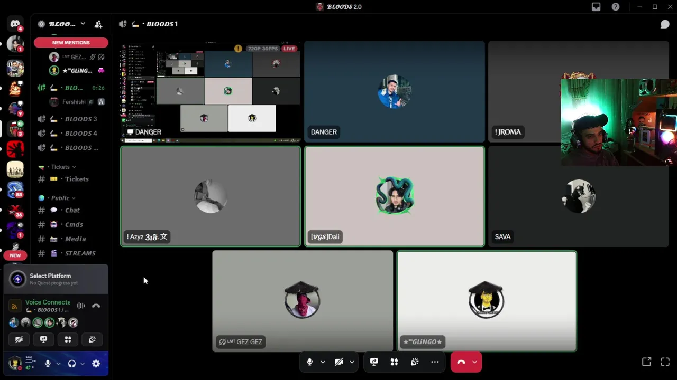Click the NEW unread servers pill
The height and width of the screenshot is (380, 677).
[x=15, y=255]
